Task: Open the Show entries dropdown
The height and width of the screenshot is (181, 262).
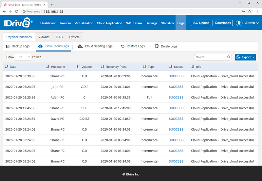Action: tap(23, 57)
